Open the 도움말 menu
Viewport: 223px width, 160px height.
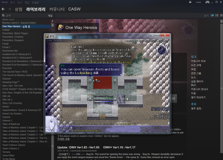point(35,2)
